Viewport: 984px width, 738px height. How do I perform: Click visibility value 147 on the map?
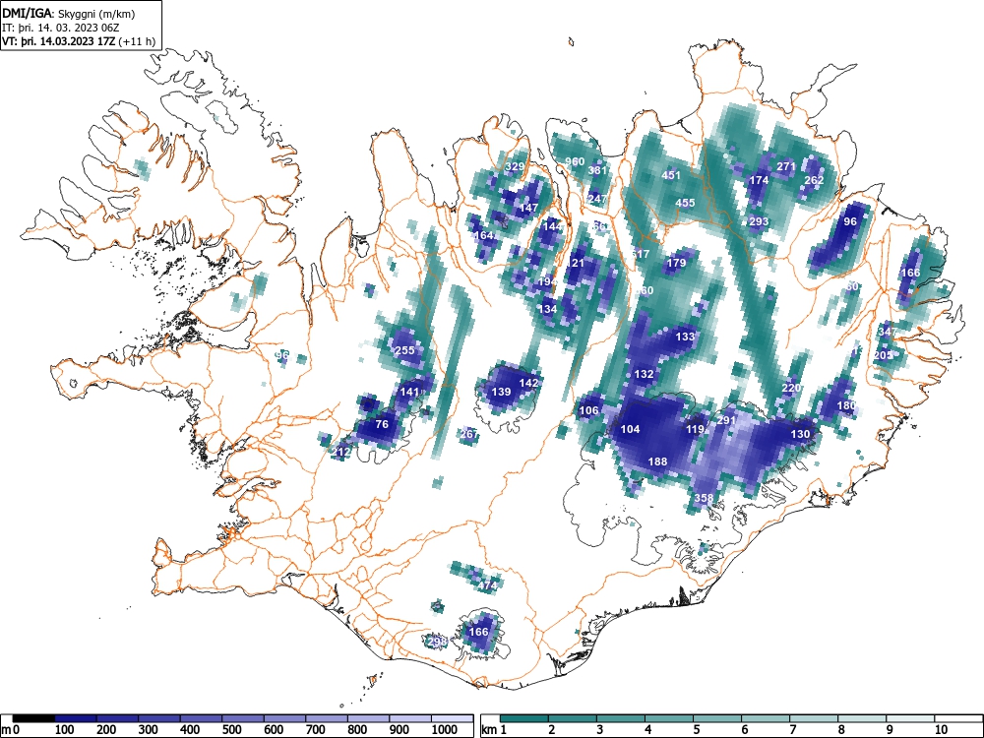tap(529, 208)
